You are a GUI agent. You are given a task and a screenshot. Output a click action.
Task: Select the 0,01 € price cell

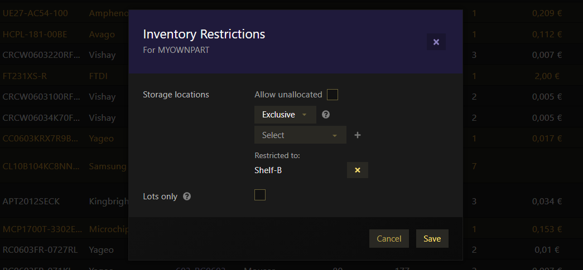pyautogui.click(x=547, y=249)
